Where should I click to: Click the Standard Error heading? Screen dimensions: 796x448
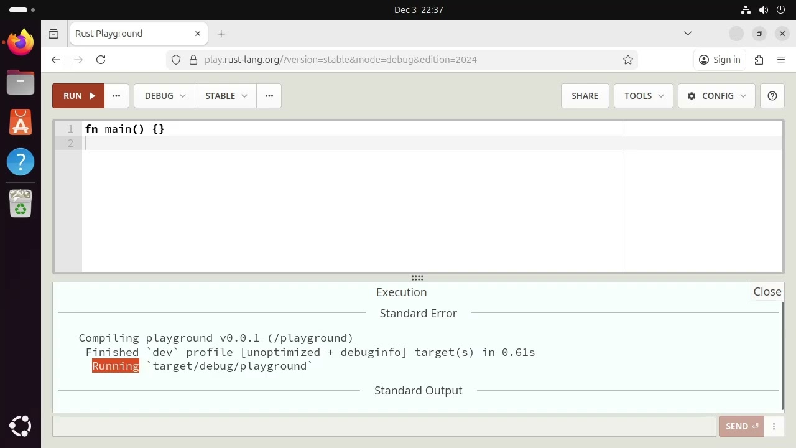click(419, 313)
